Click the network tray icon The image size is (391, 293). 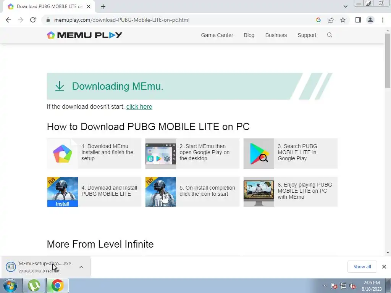pos(343,286)
